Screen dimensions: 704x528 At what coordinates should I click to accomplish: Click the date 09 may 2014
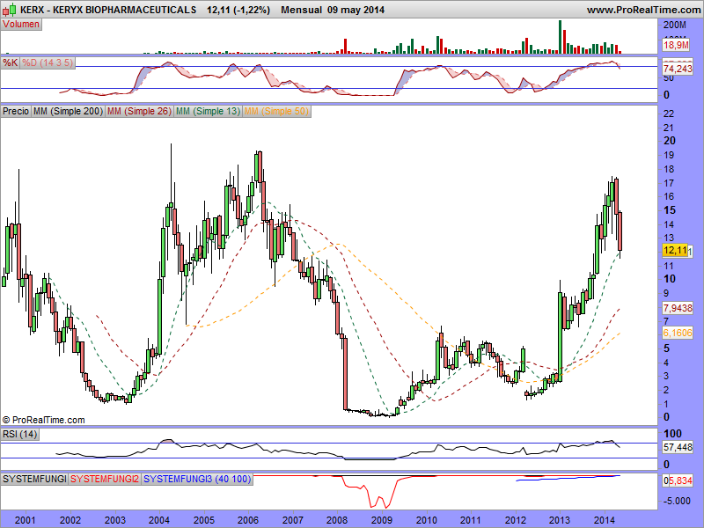pyautogui.click(x=356, y=10)
